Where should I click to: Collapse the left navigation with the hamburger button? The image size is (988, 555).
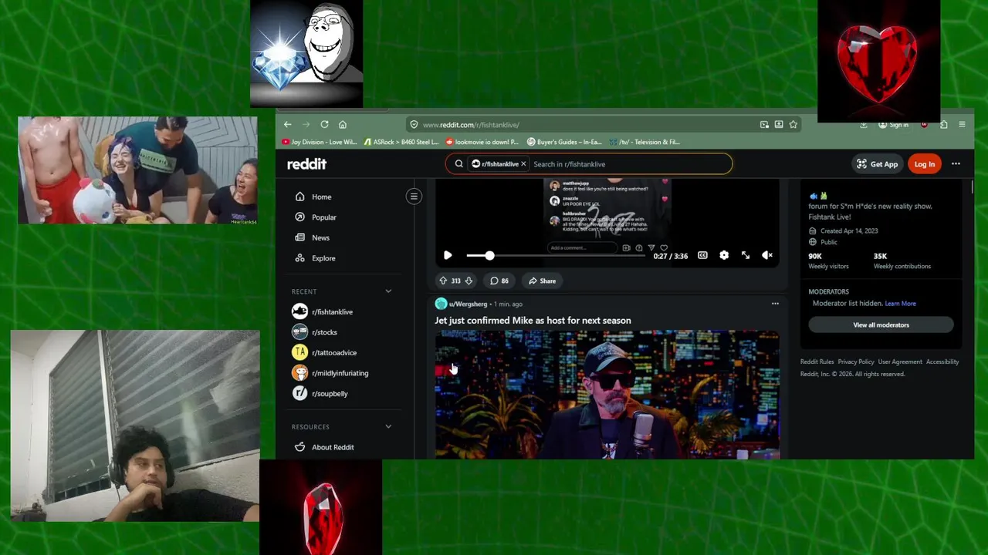[414, 197]
